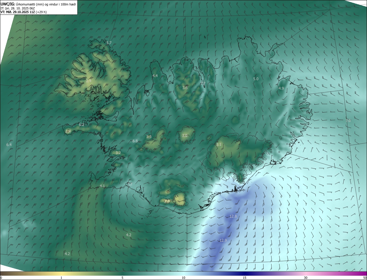Click the 6.8 value label on the map
Image resolution: width=367 pixels, height=280 pixels.
135,141
